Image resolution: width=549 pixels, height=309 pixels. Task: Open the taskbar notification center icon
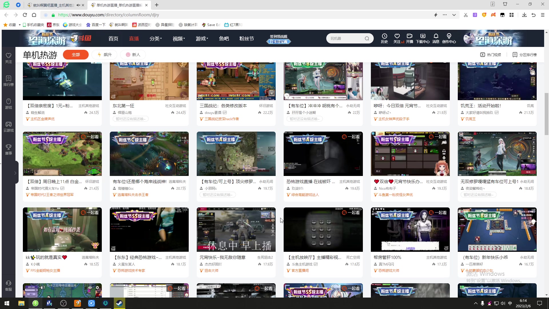click(x=540, y=303)
